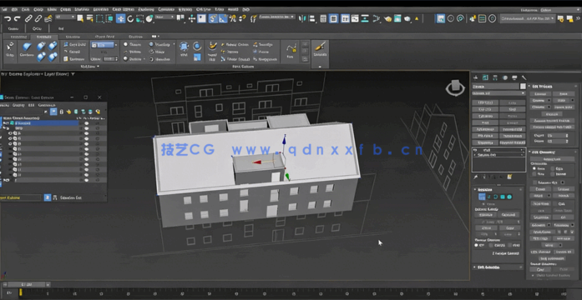Open the File menu
The width and height of the screenshot is (582, 300).
point(4,9)
